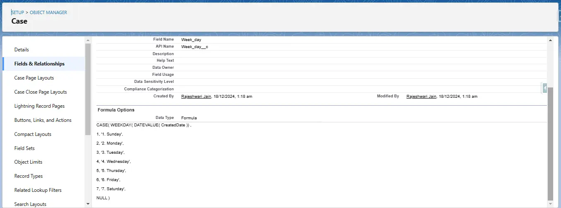
Task: Open OBJECT MANAGER breadcrumb link
Action: [x=48, y=12]
